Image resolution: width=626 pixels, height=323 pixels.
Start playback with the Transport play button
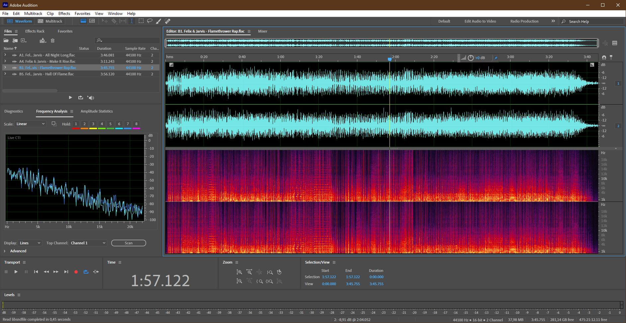[x=16, y=272]
